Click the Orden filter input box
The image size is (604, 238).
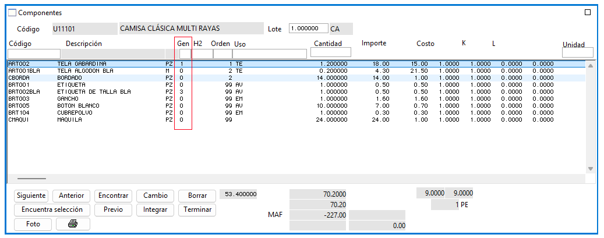pos(222,54)
